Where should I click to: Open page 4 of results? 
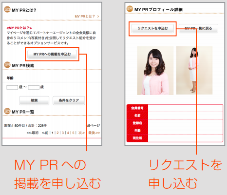coord(68,133)
